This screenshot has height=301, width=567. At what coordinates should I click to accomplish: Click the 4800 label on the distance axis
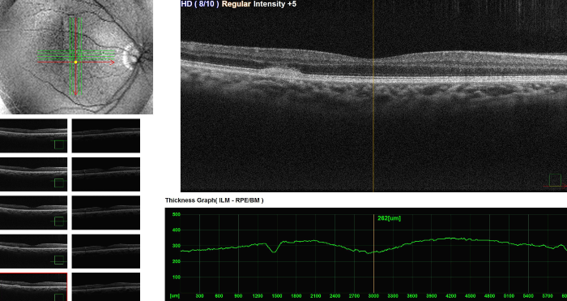[489, 296]
